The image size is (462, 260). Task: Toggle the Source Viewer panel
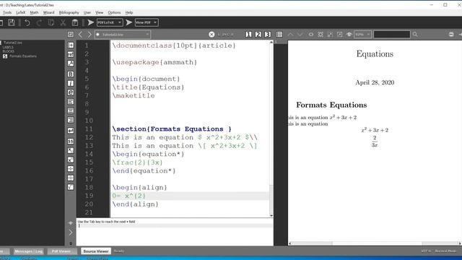[x=96, y=251]
